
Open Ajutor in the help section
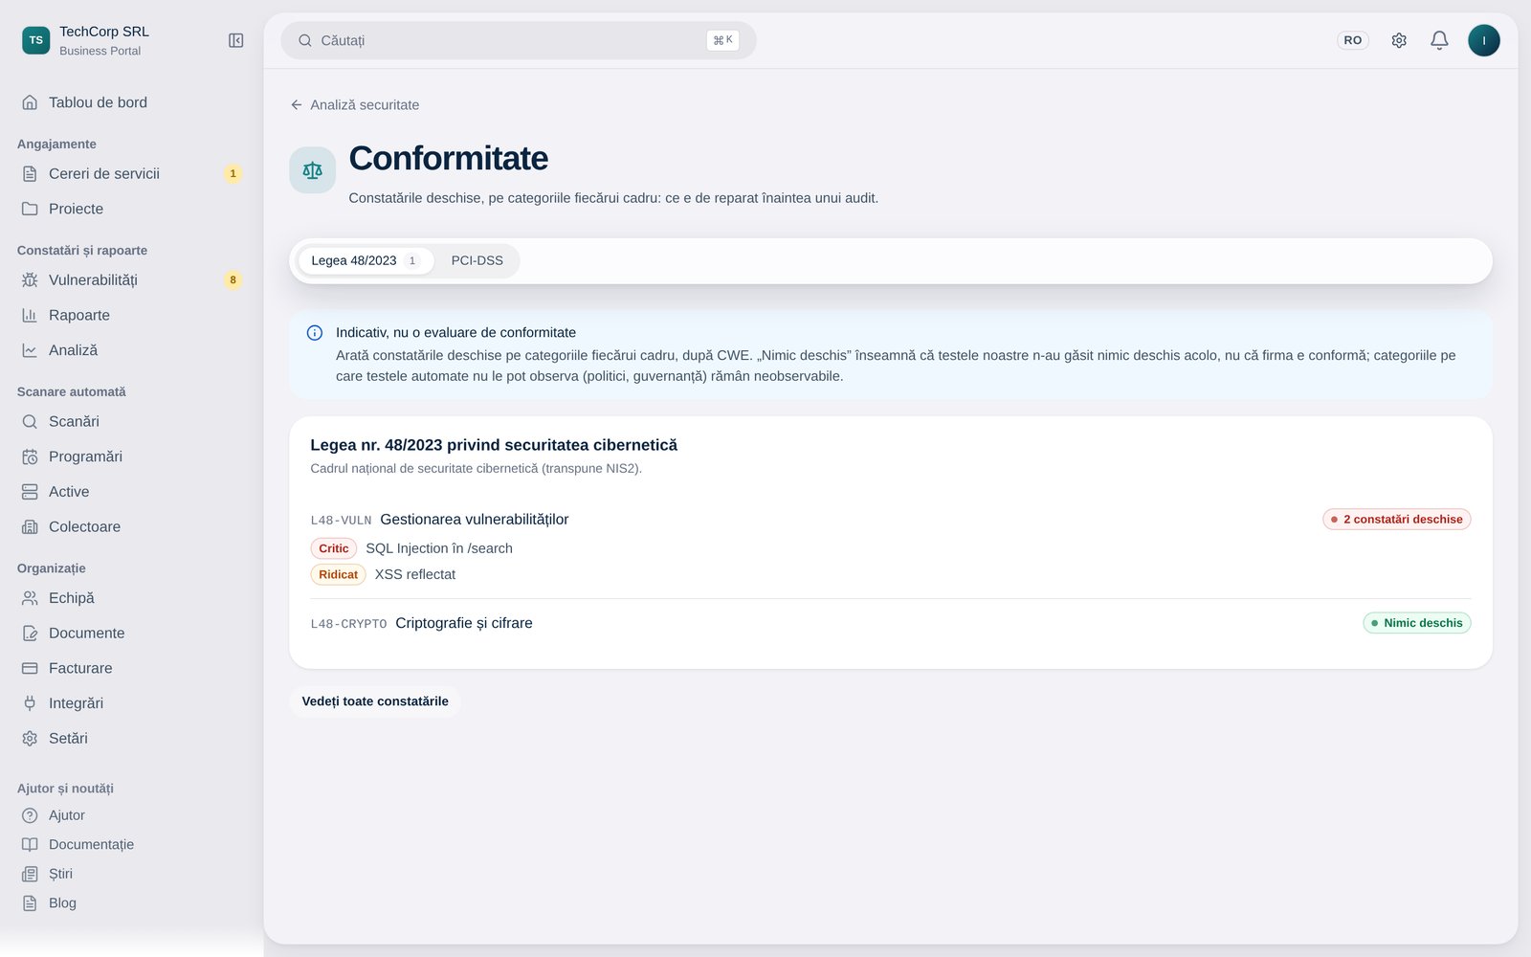coord(132,815)
